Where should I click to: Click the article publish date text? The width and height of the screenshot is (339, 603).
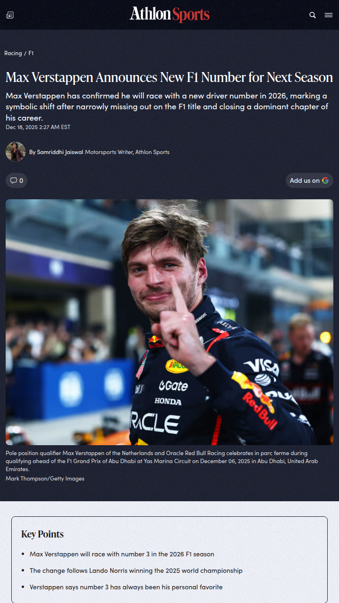tap(38, 127)
